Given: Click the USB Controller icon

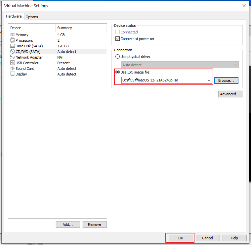Looking at the screenshot, I should pos(13,63).
